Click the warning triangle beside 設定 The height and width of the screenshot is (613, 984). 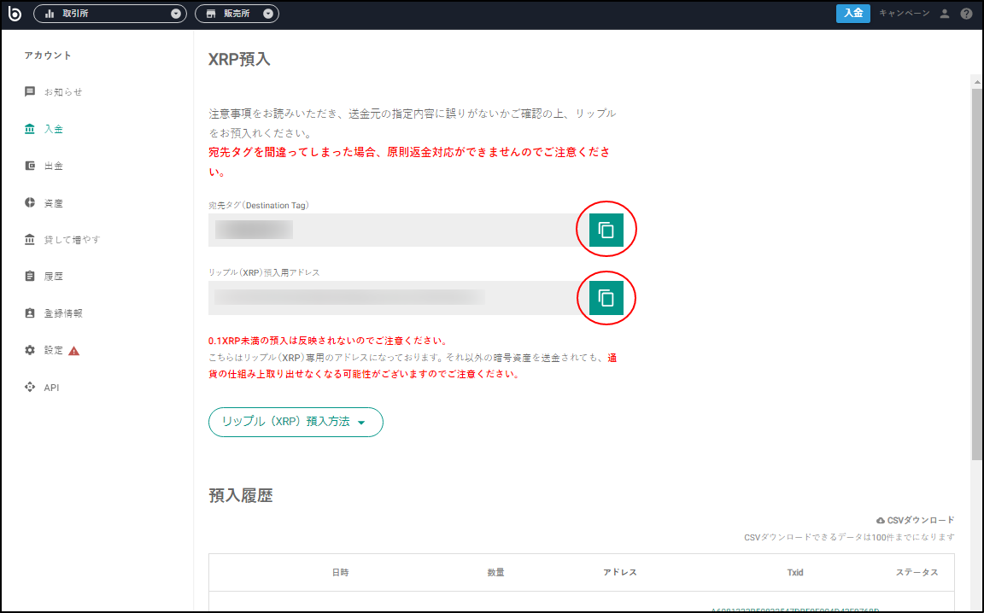pyautogui.click(x=74, y=351)
